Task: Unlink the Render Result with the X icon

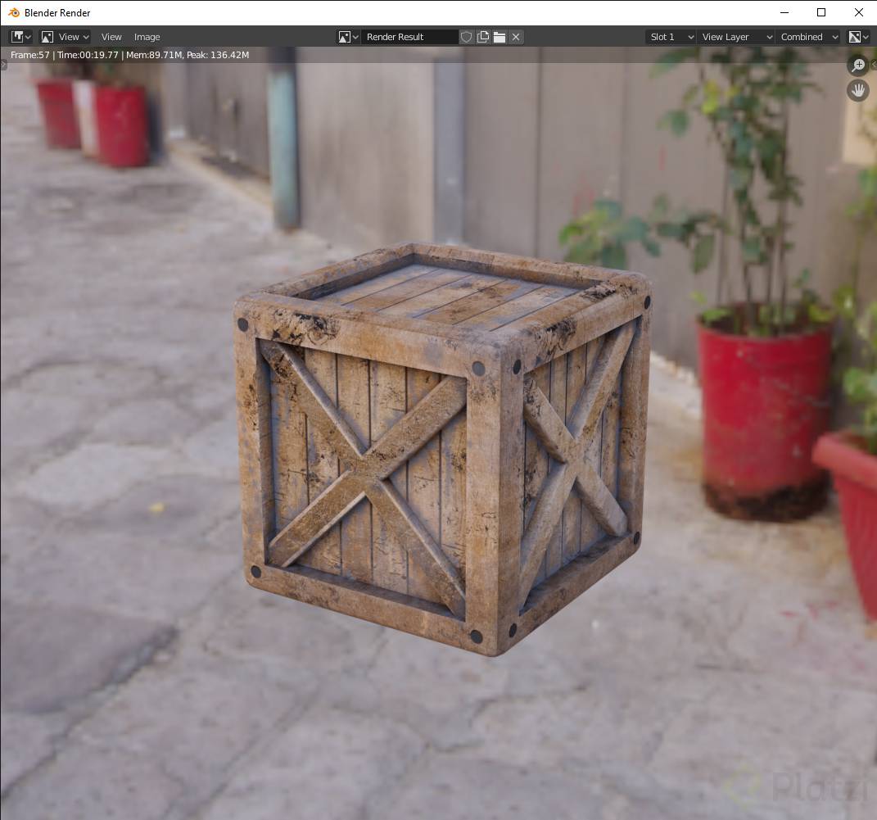Action: [x=515, y=37]
